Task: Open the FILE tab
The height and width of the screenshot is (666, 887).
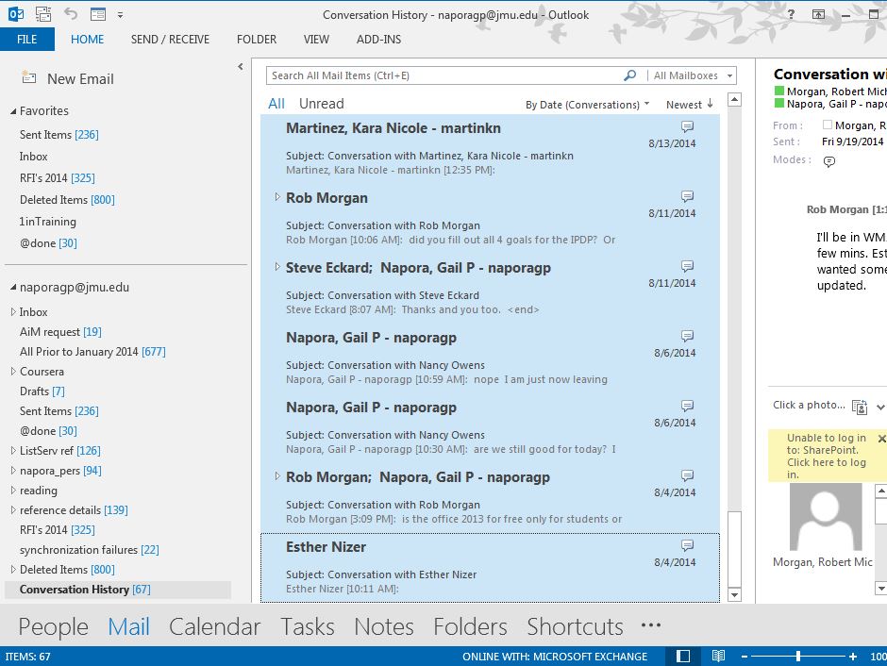Action: [27, 39]
